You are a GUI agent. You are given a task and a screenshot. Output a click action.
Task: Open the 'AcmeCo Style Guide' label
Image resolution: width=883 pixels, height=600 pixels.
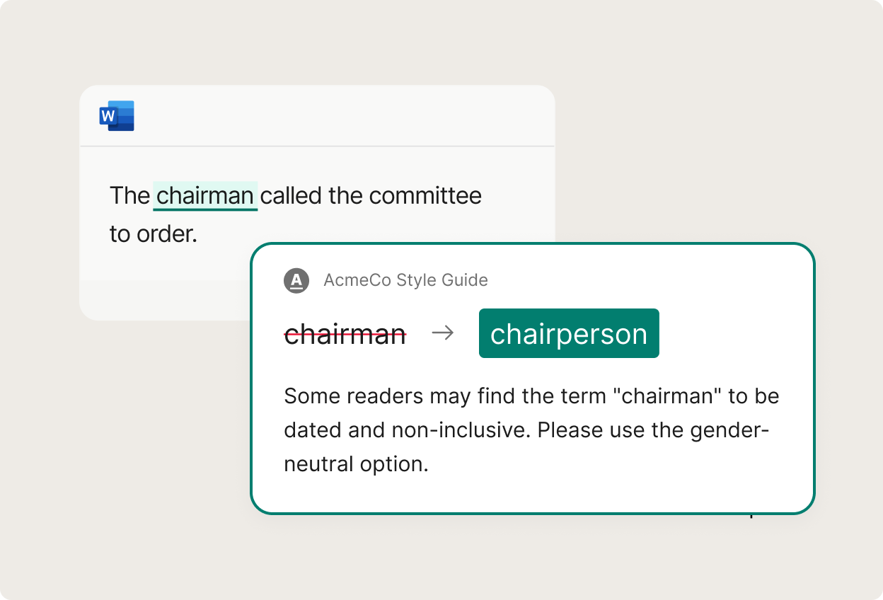pyautogui.click(x=405, y=280)
